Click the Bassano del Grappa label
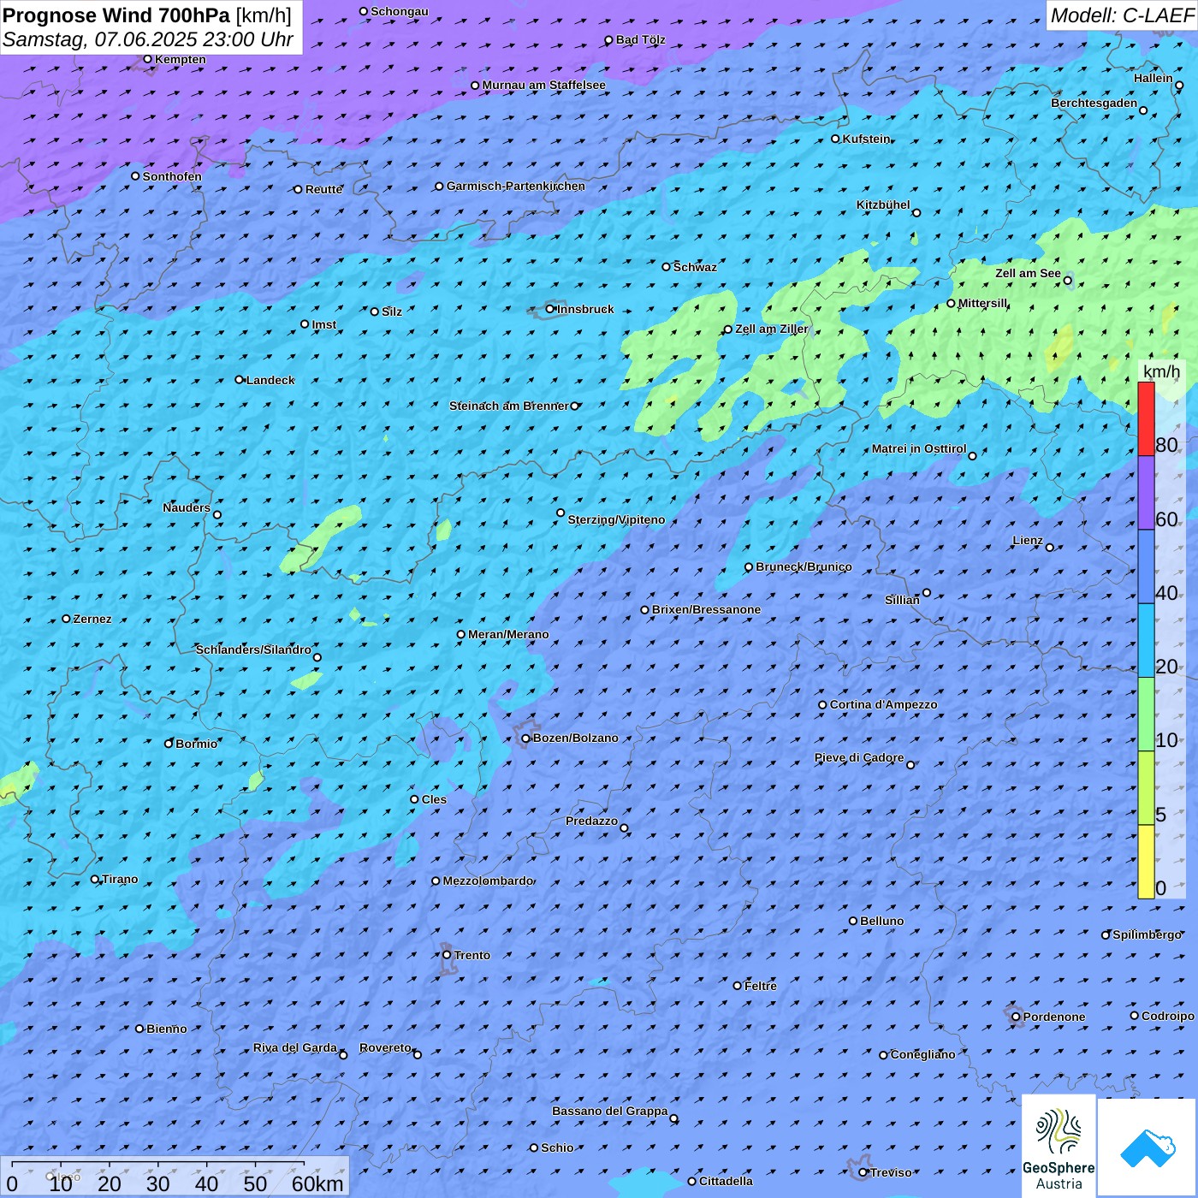The width and height of the screenshot is (1198, 1198). (609, 1111)
